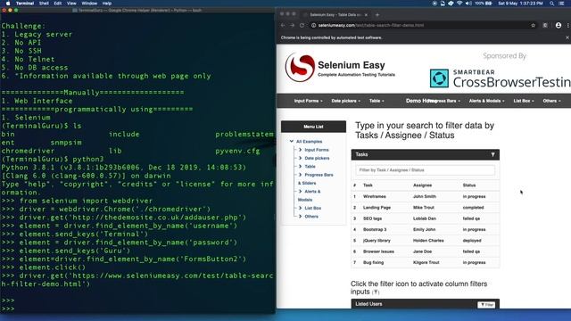Open the Input Forms navbar dropdown
571x321 pixels.
pos(308,101)
